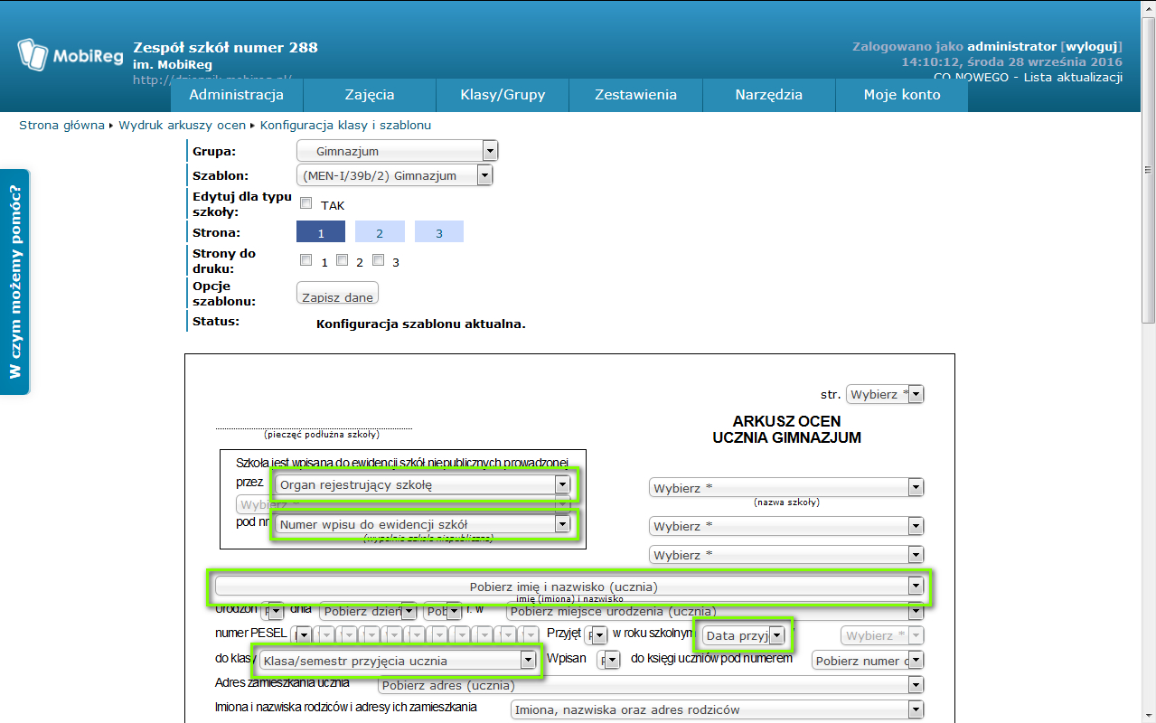The image size is (1156, 723).
Task: Click the MobiReg logo icon
Action: pyautogui.click(x=32, y=55)
